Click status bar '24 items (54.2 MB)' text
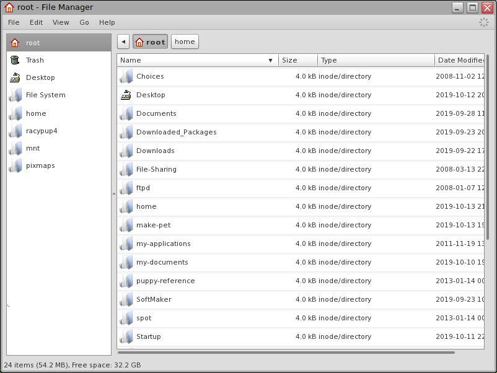497x373 pixels. coord(36,365)
